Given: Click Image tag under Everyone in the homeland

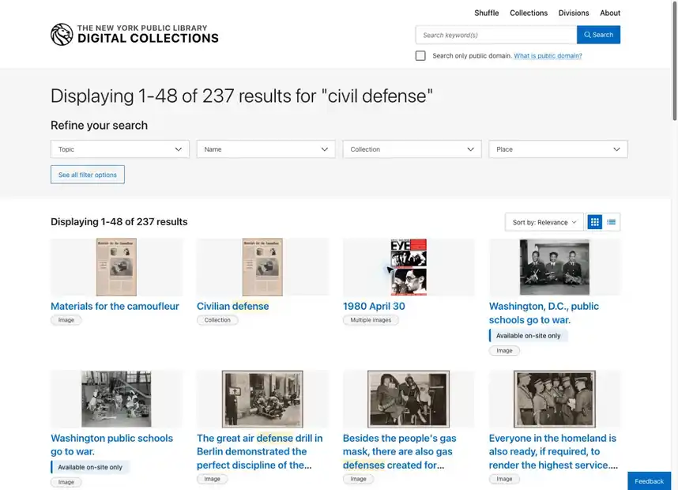Looking at the screenshot, I should [x=504, y=479].
